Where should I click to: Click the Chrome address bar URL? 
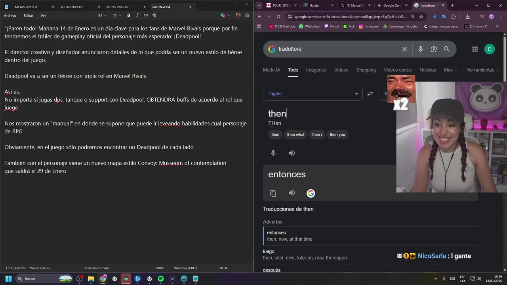(350, 17)
